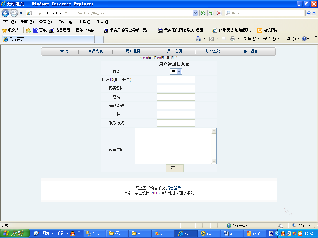Click the address bar URL field
This screenshot has width=318, height=238.
[x=110, y=13]
